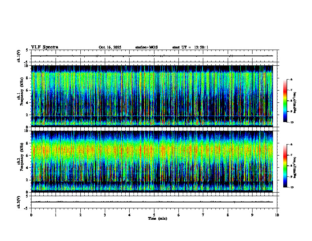Click the "5" tick on the time axis
Image resolution: width=312 pixels, height=241 pixels.
click(x=154, y=215)
